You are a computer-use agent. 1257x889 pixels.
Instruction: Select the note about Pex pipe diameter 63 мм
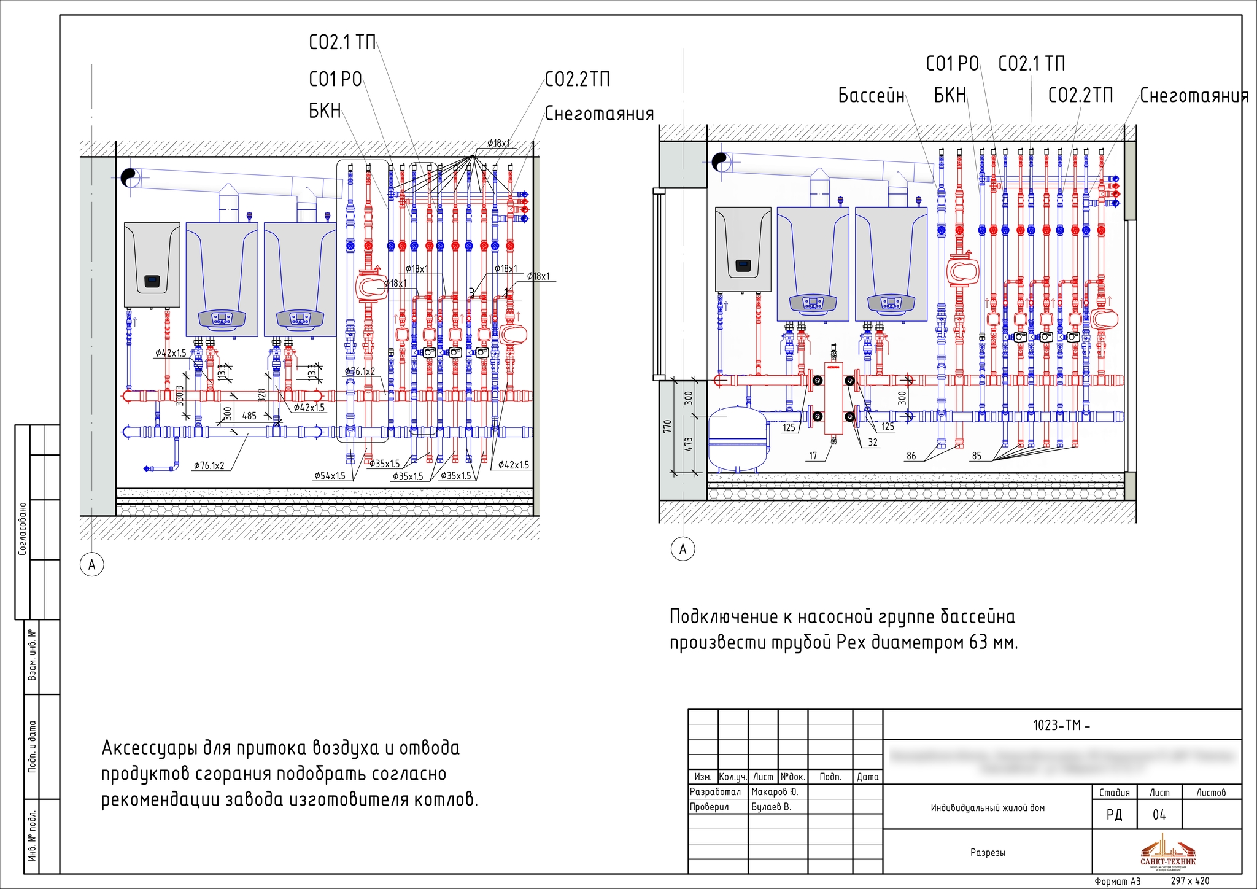pyautogui.click(x=843, y=629)
